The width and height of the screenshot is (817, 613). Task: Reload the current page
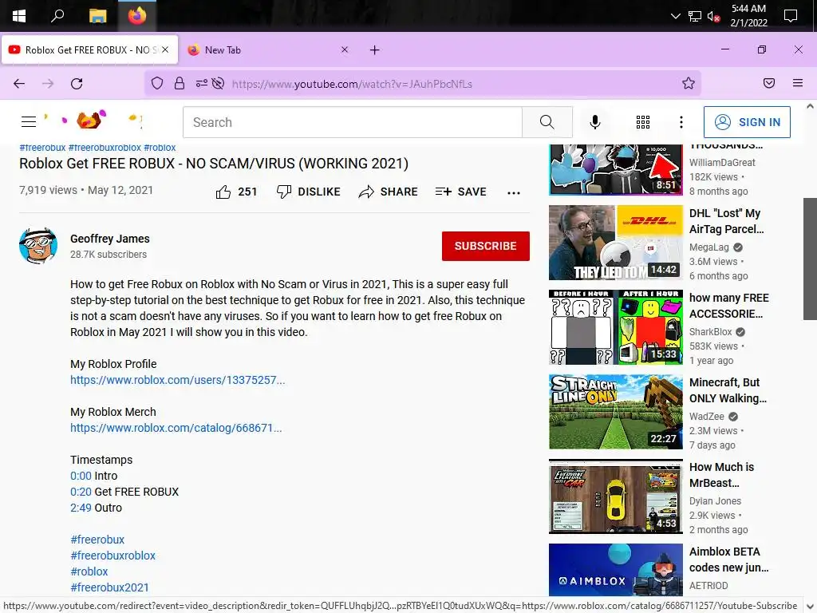(x=77, y=83)
